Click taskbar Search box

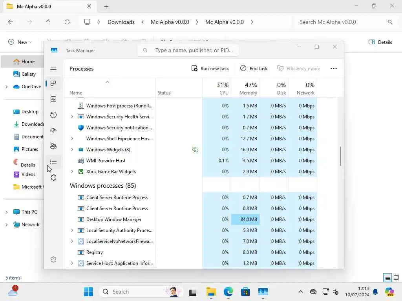coord(141,292)
